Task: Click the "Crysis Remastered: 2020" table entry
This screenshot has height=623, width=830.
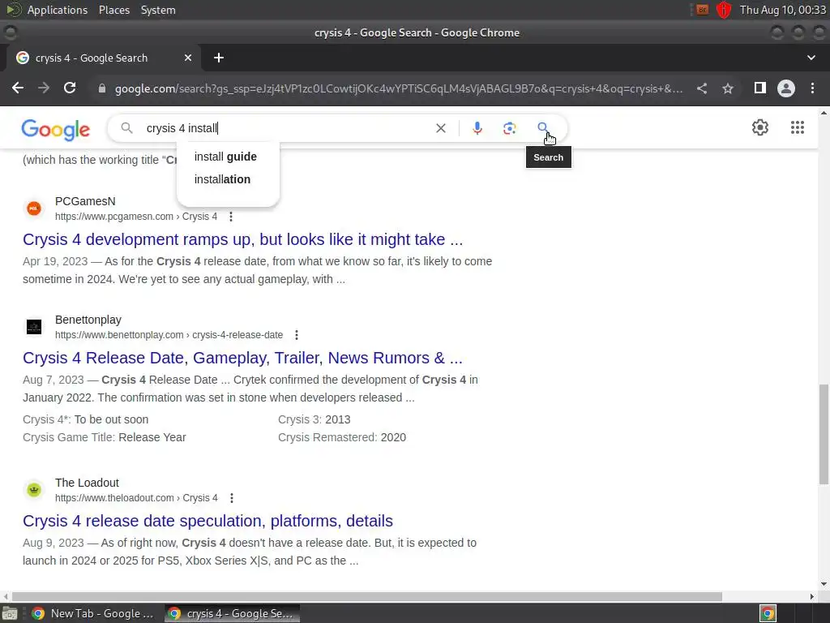Action: click(x=342, y=437)
